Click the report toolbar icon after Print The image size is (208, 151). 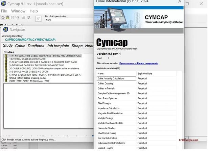coord(29,18)
